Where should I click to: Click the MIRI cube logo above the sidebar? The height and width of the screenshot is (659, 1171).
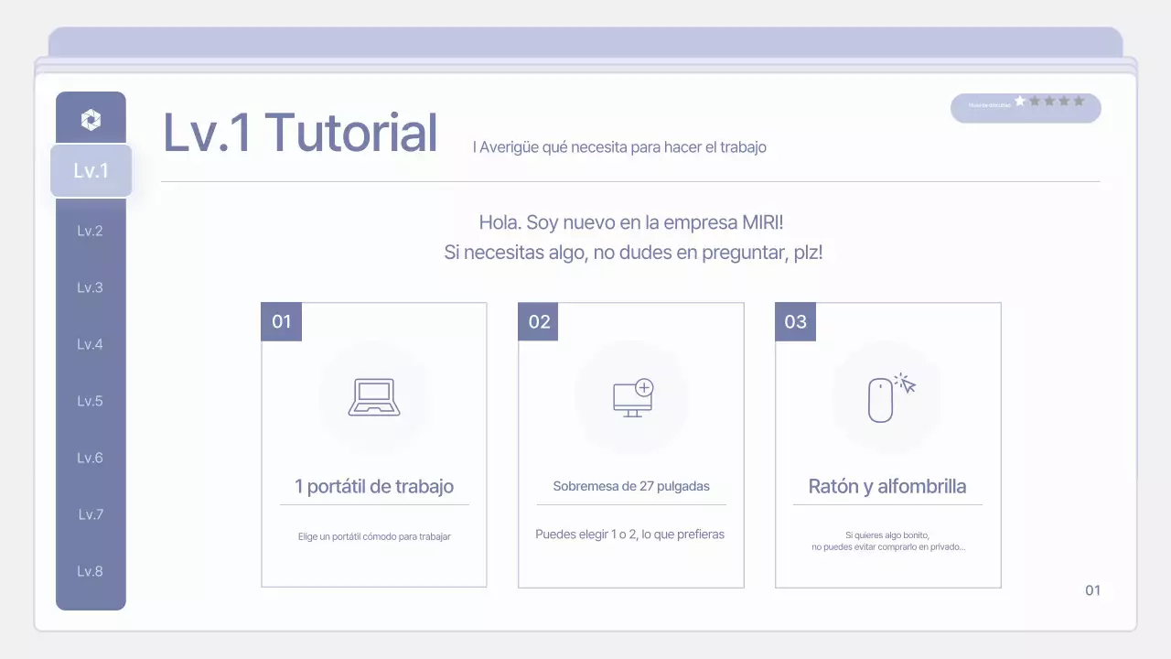tap(91, 118)
